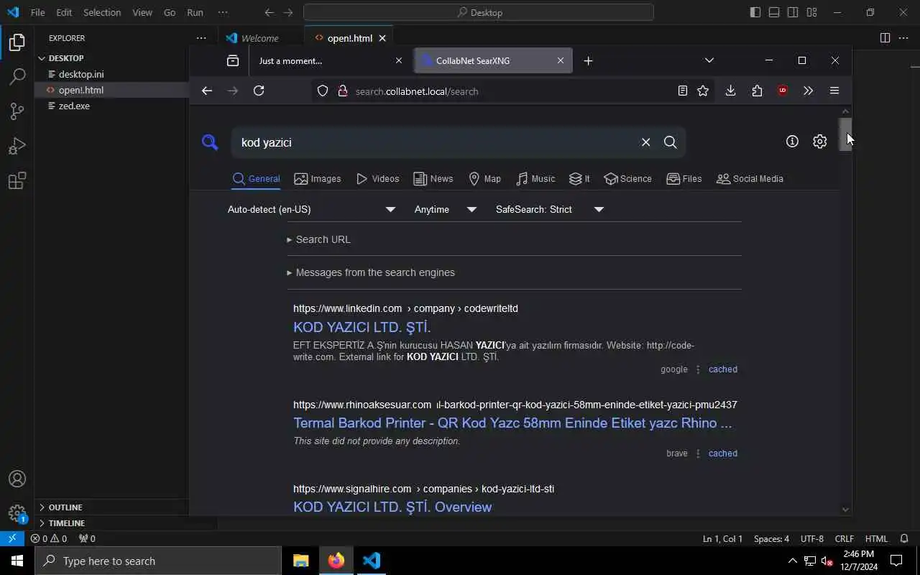Screen dimensions: 920x575
Task: Switch to the Videos category tab
Action: pyautogui.click(x=377, y=179)
